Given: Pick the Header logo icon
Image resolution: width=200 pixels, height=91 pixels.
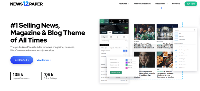Looking at the screenshot, I should pos(176,53).
